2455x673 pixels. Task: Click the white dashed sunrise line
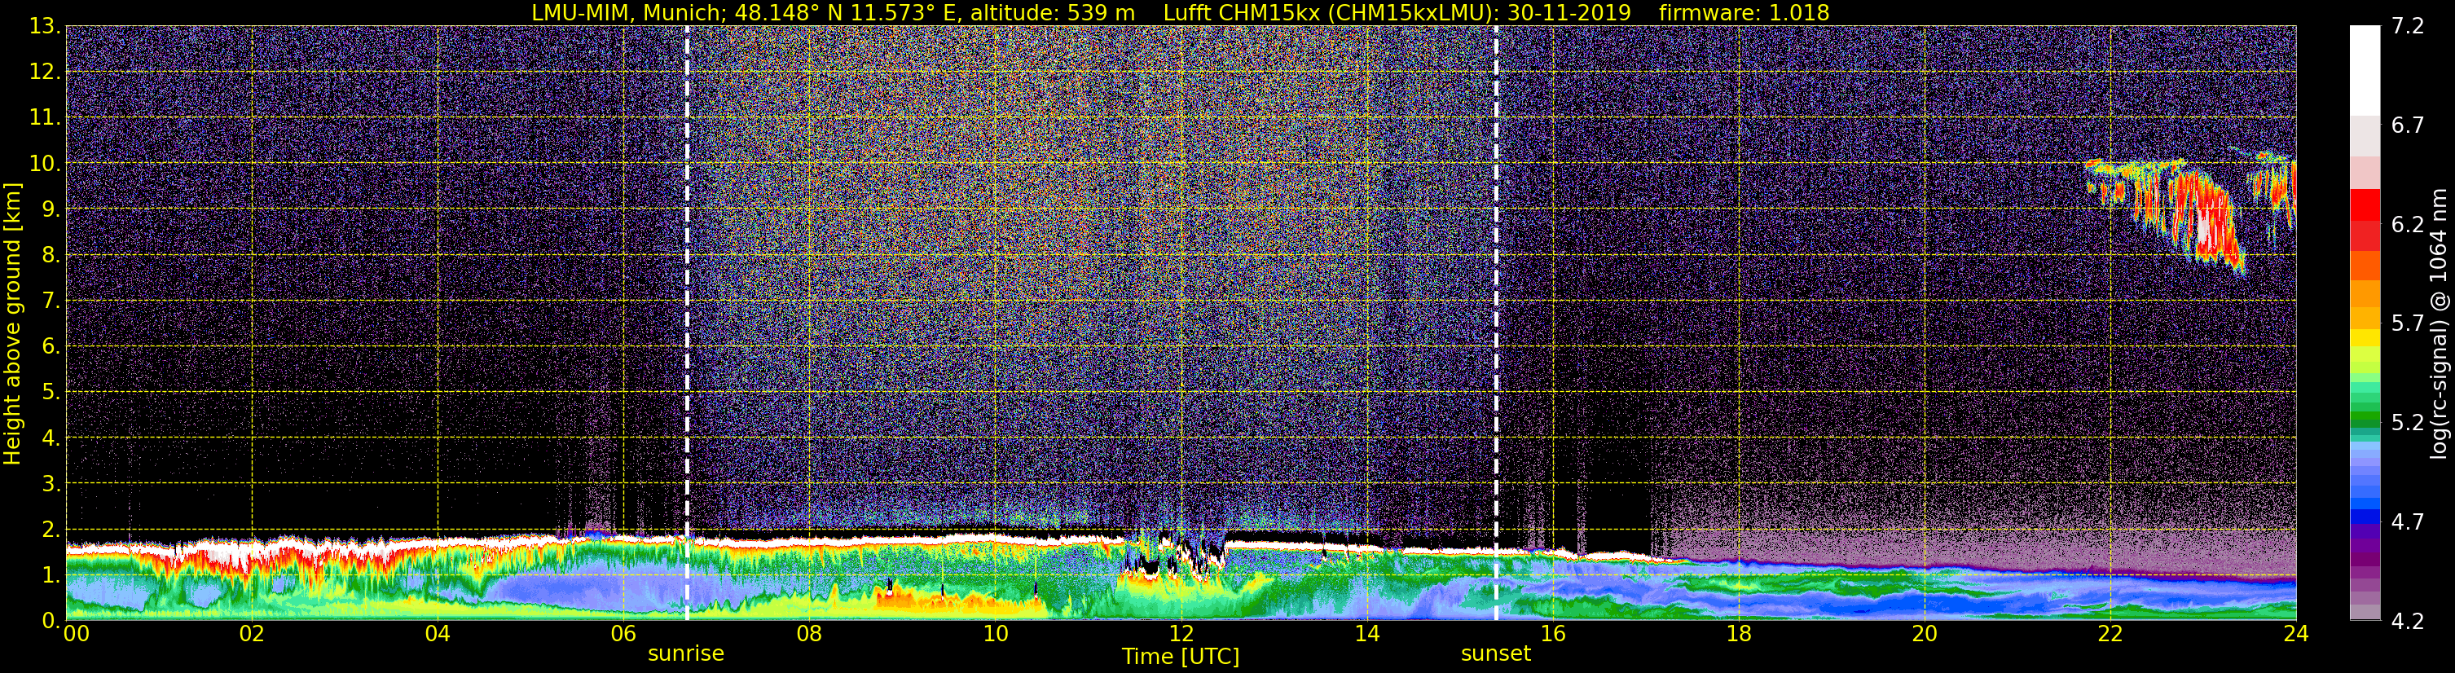click(x=687, y=322)
